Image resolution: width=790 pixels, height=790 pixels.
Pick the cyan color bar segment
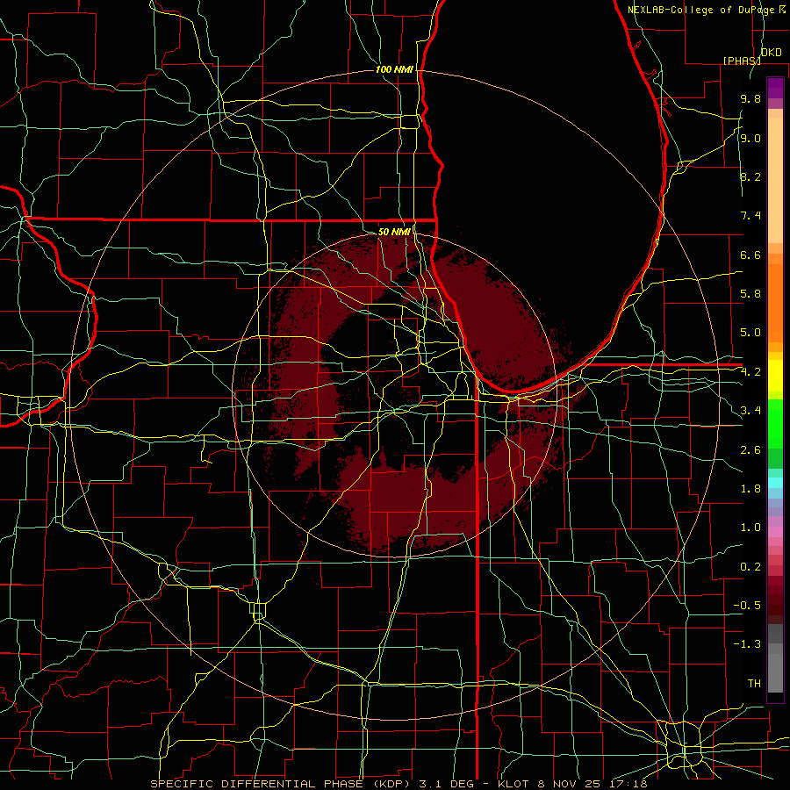pos(775,483)
